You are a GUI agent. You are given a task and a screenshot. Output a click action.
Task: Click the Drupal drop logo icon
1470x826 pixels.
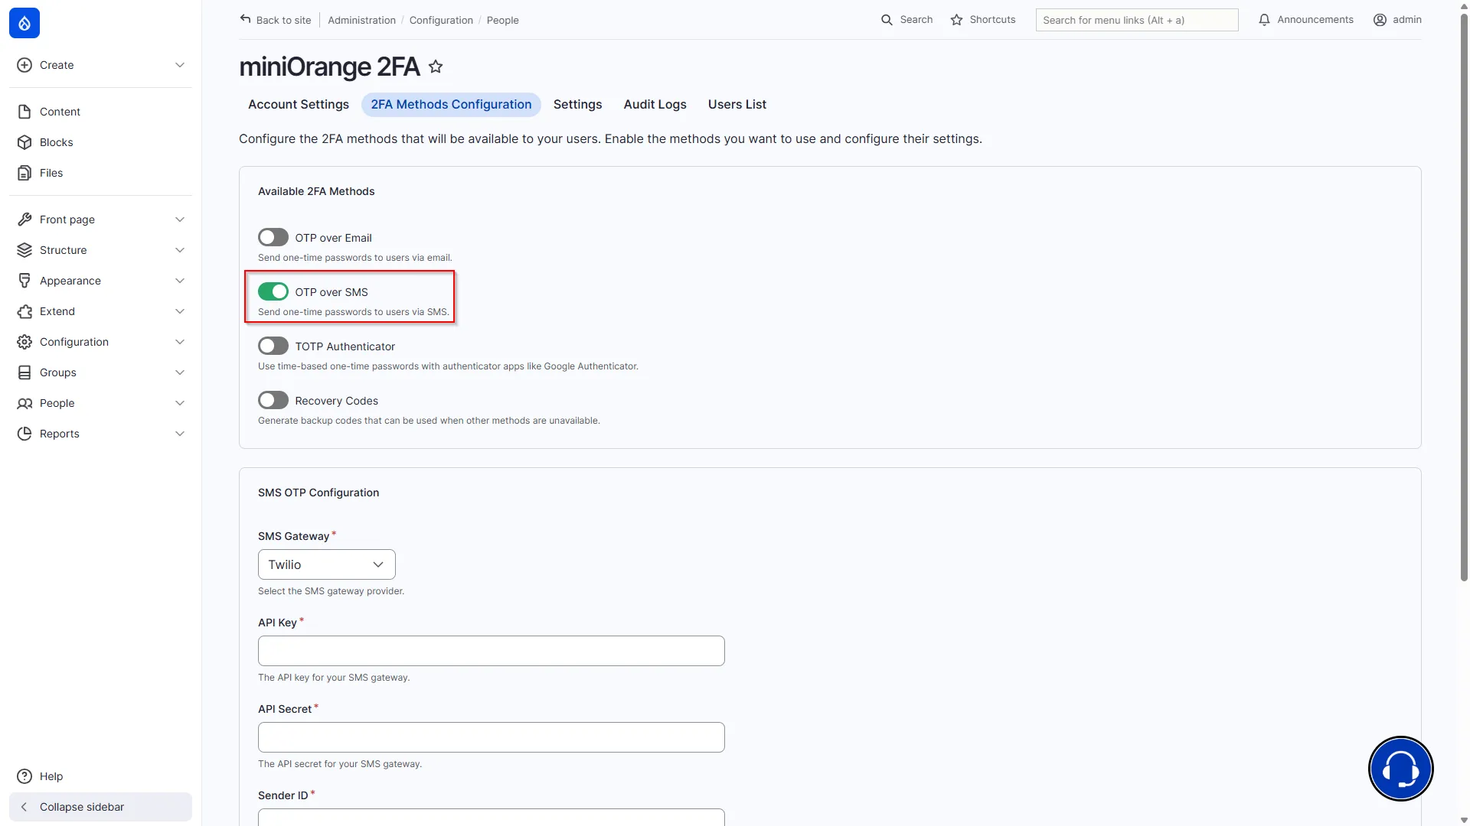24,23
